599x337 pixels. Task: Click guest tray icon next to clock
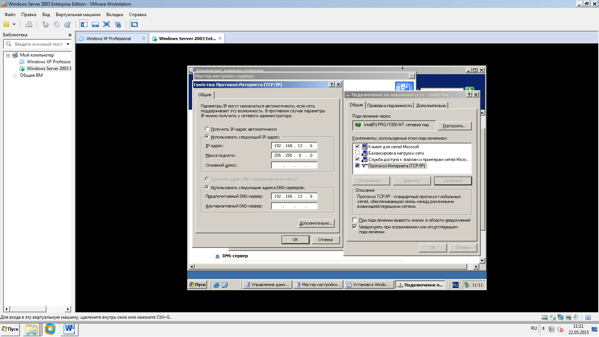click(x=466, y=285)
